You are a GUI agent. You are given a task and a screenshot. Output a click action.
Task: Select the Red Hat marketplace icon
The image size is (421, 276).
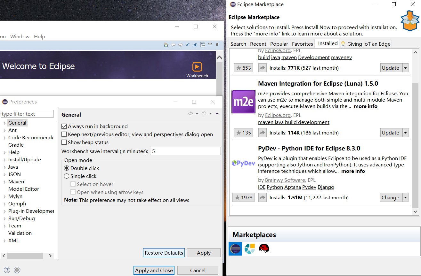tap(264, 249)
